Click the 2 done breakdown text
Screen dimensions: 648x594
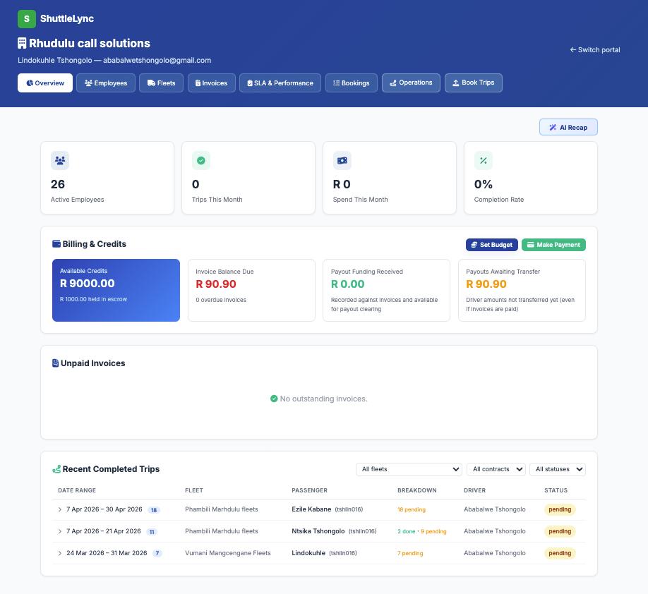coord(407,532)
